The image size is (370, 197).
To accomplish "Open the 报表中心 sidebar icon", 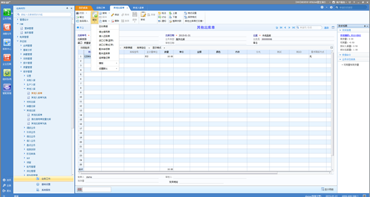I will coord(7,44).
